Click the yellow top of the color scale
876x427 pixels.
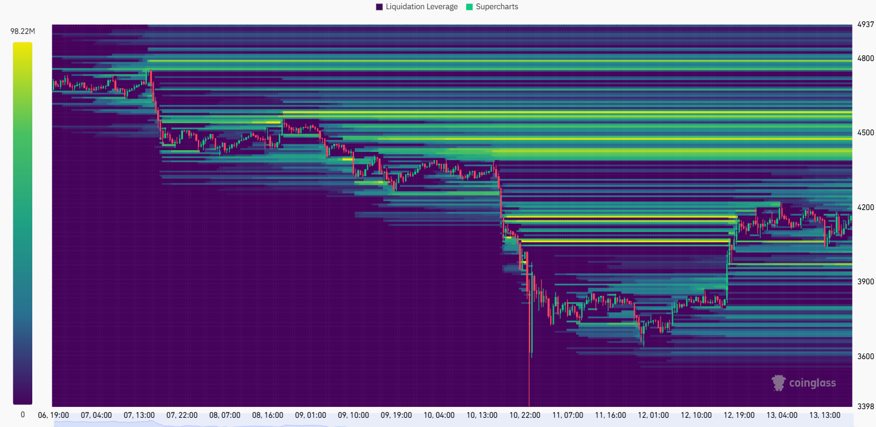pos(22,46)
